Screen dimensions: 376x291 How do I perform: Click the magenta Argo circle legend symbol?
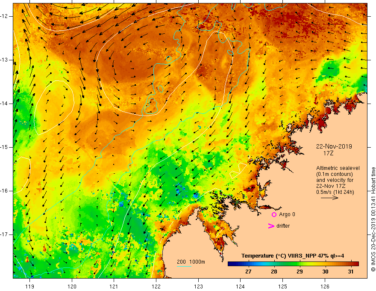tap(274, 214)
